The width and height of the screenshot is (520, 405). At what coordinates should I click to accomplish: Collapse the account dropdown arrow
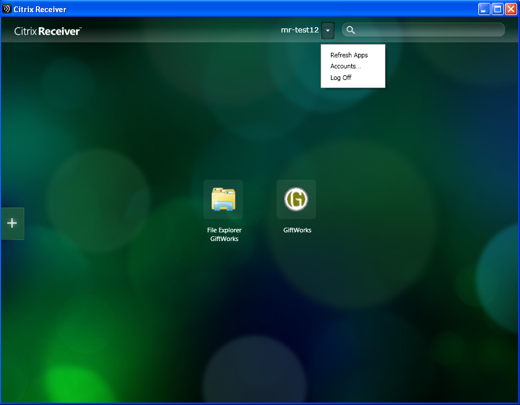point(328,30)
